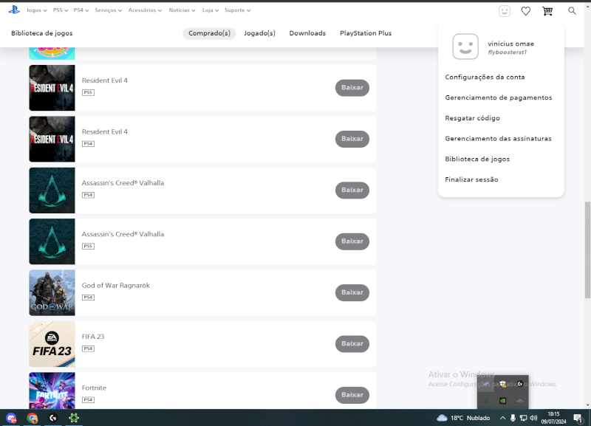Click Baixar for Fortnite
Screen dimensions: 591x426
pyautogui.click(x=352, y=395)
